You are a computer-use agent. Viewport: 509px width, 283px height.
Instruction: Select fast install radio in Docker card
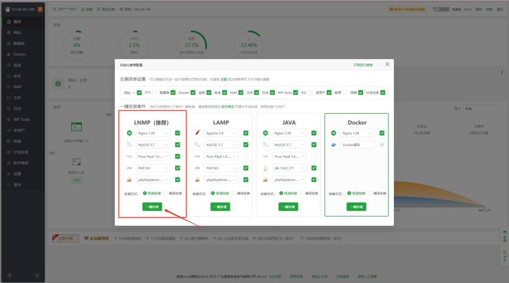pyautogui.click(x=349, y=193)
